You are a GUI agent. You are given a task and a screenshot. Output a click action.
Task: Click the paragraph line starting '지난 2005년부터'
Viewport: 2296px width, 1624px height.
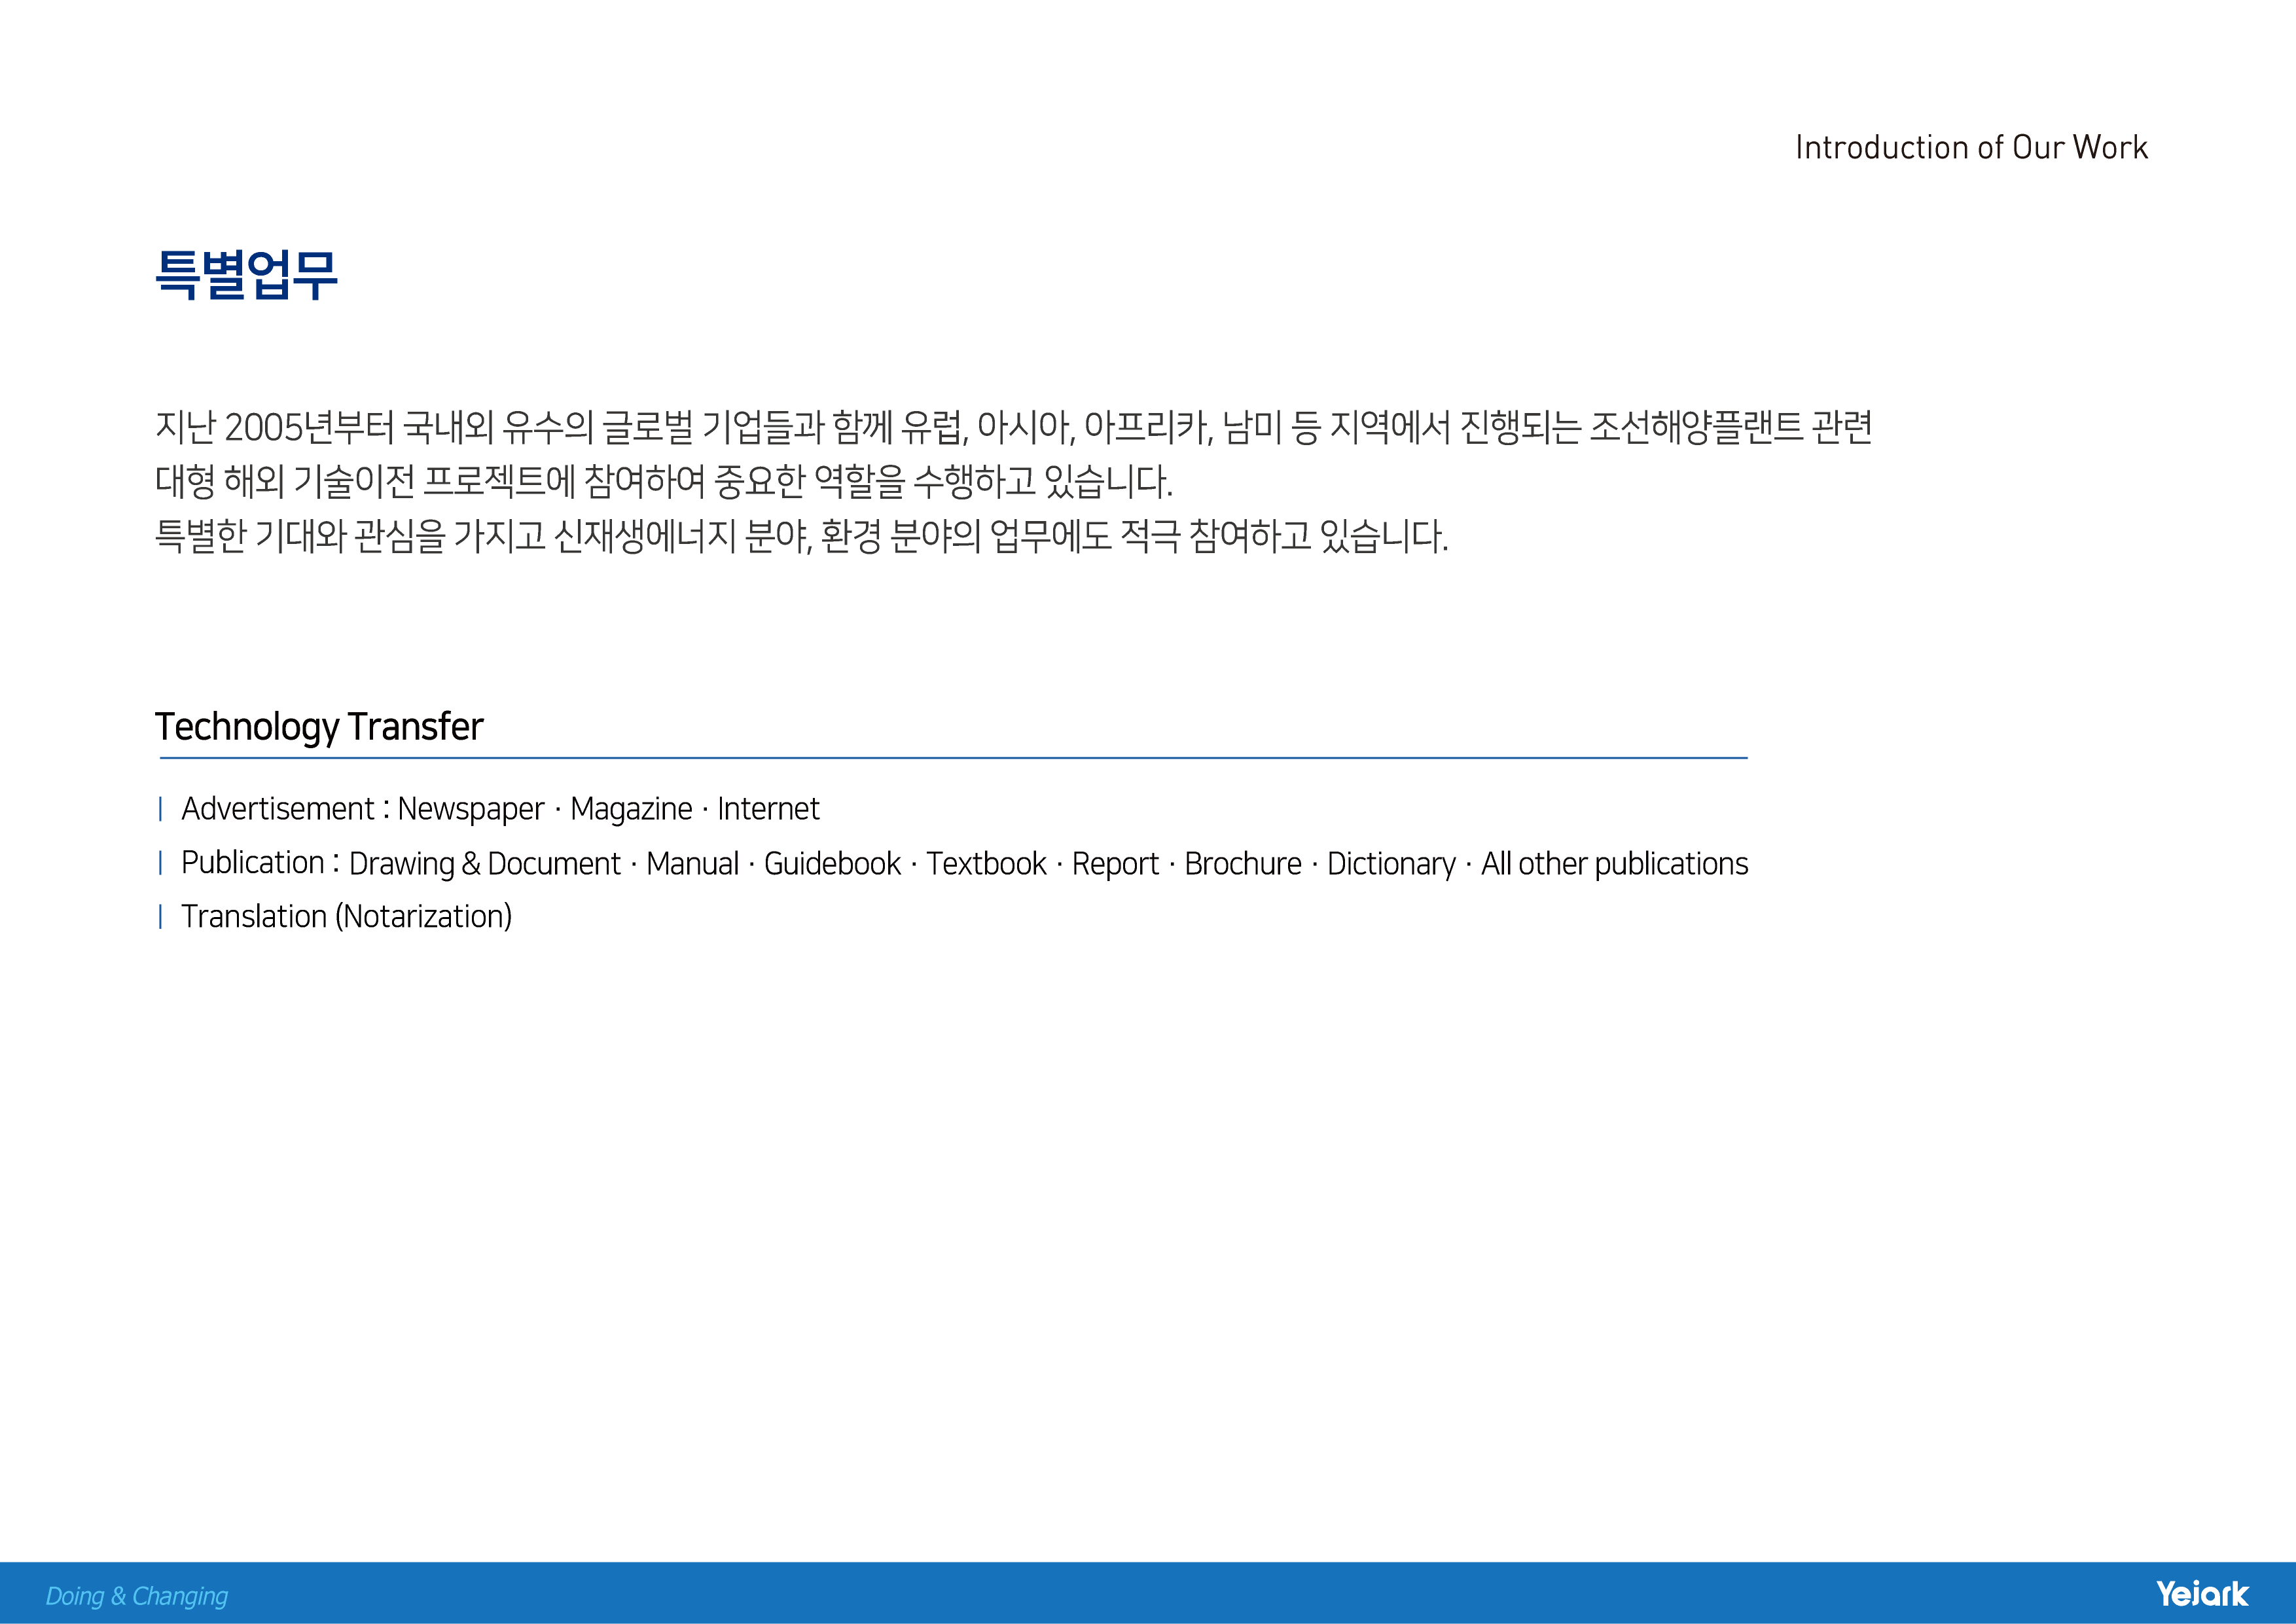1013,427
